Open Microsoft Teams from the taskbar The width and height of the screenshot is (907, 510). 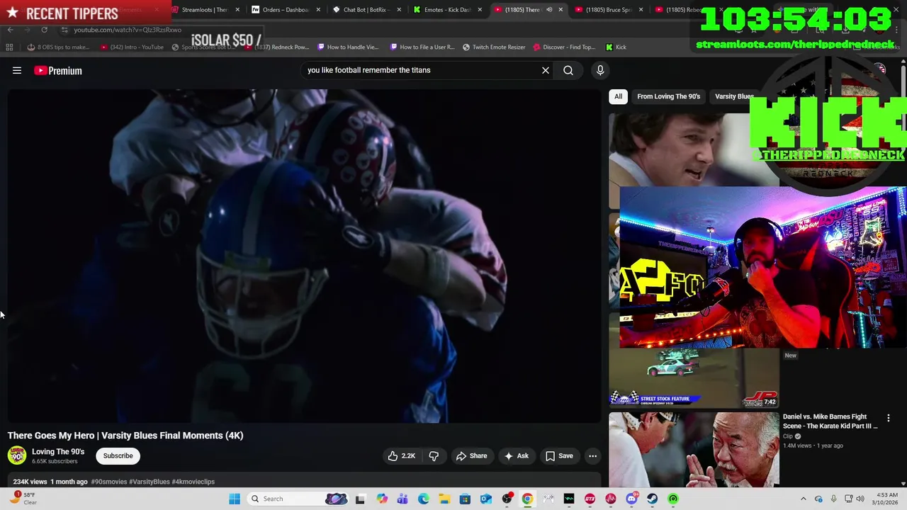coord(402,499)
